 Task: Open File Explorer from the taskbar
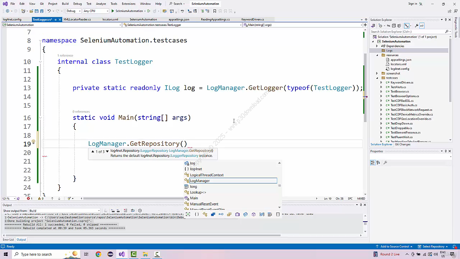point(145,254)
